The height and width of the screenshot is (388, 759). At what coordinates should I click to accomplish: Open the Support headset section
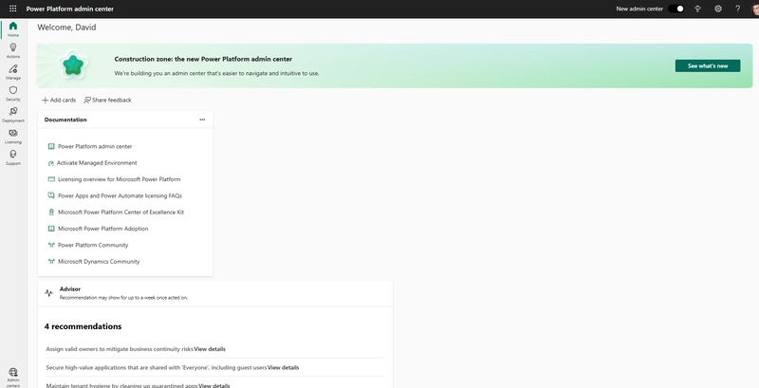[13, 157]
